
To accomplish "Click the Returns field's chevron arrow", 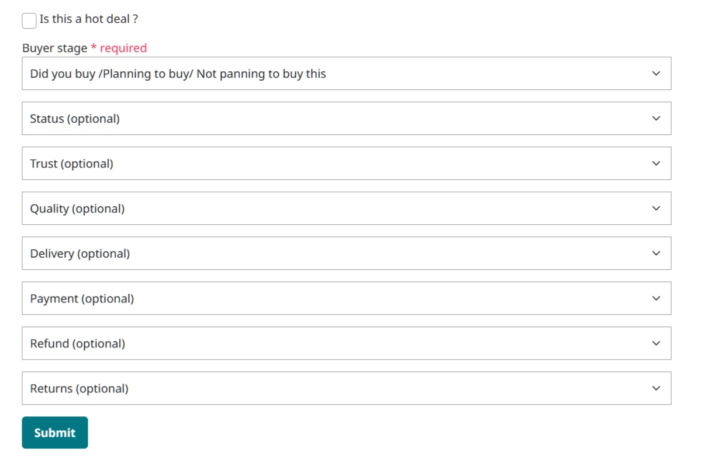I will (656, 388).
